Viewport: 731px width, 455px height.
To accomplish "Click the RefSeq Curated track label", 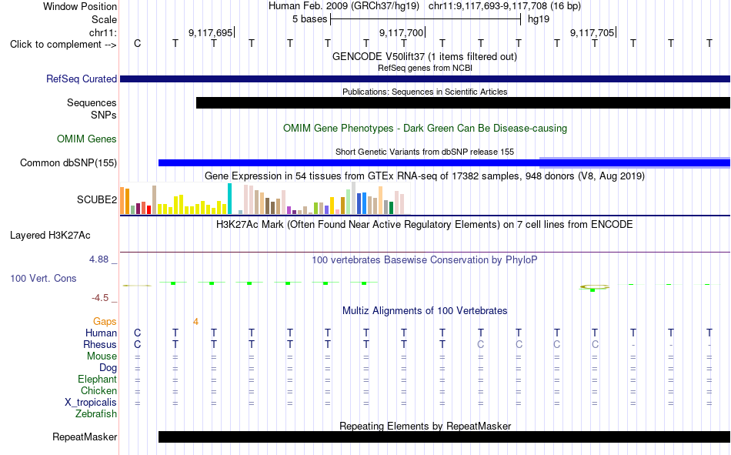I will (x=81, y=79).
